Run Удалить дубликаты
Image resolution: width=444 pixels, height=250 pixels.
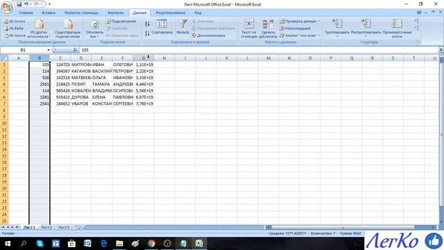tap(268, 28)
